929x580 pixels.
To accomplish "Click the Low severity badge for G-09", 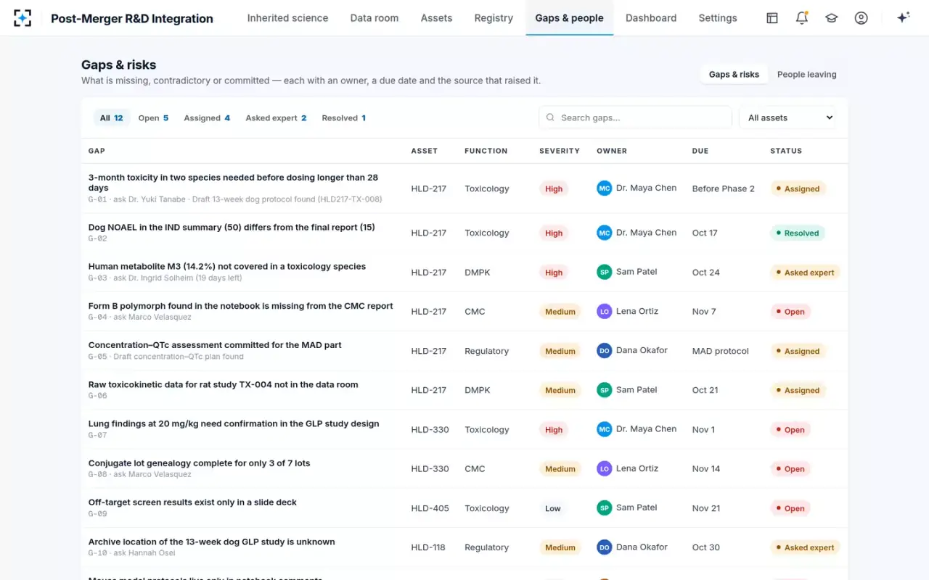I will [553, 508].
